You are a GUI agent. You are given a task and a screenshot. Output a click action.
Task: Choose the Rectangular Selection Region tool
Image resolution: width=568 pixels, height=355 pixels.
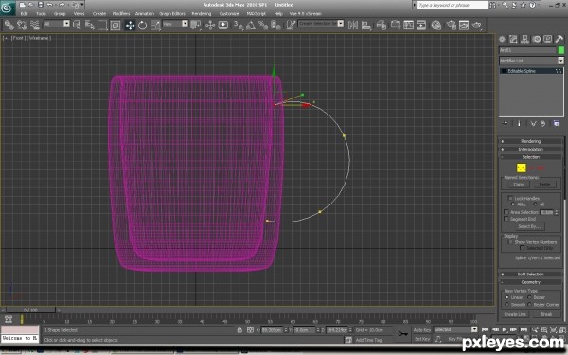coord(102,25)
